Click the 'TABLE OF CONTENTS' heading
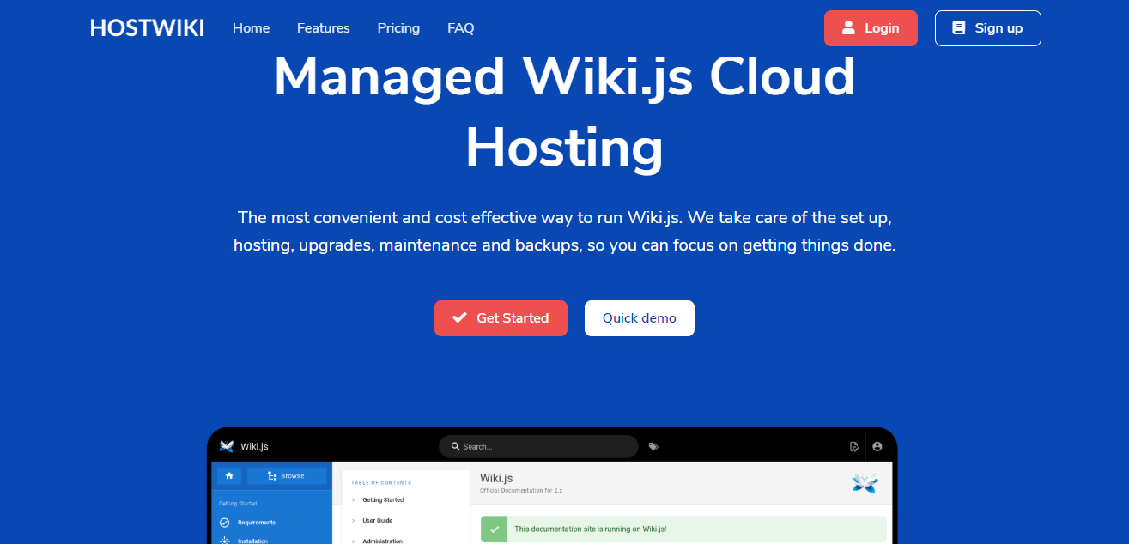This screenshot has width=1129, height=544. 381,482
